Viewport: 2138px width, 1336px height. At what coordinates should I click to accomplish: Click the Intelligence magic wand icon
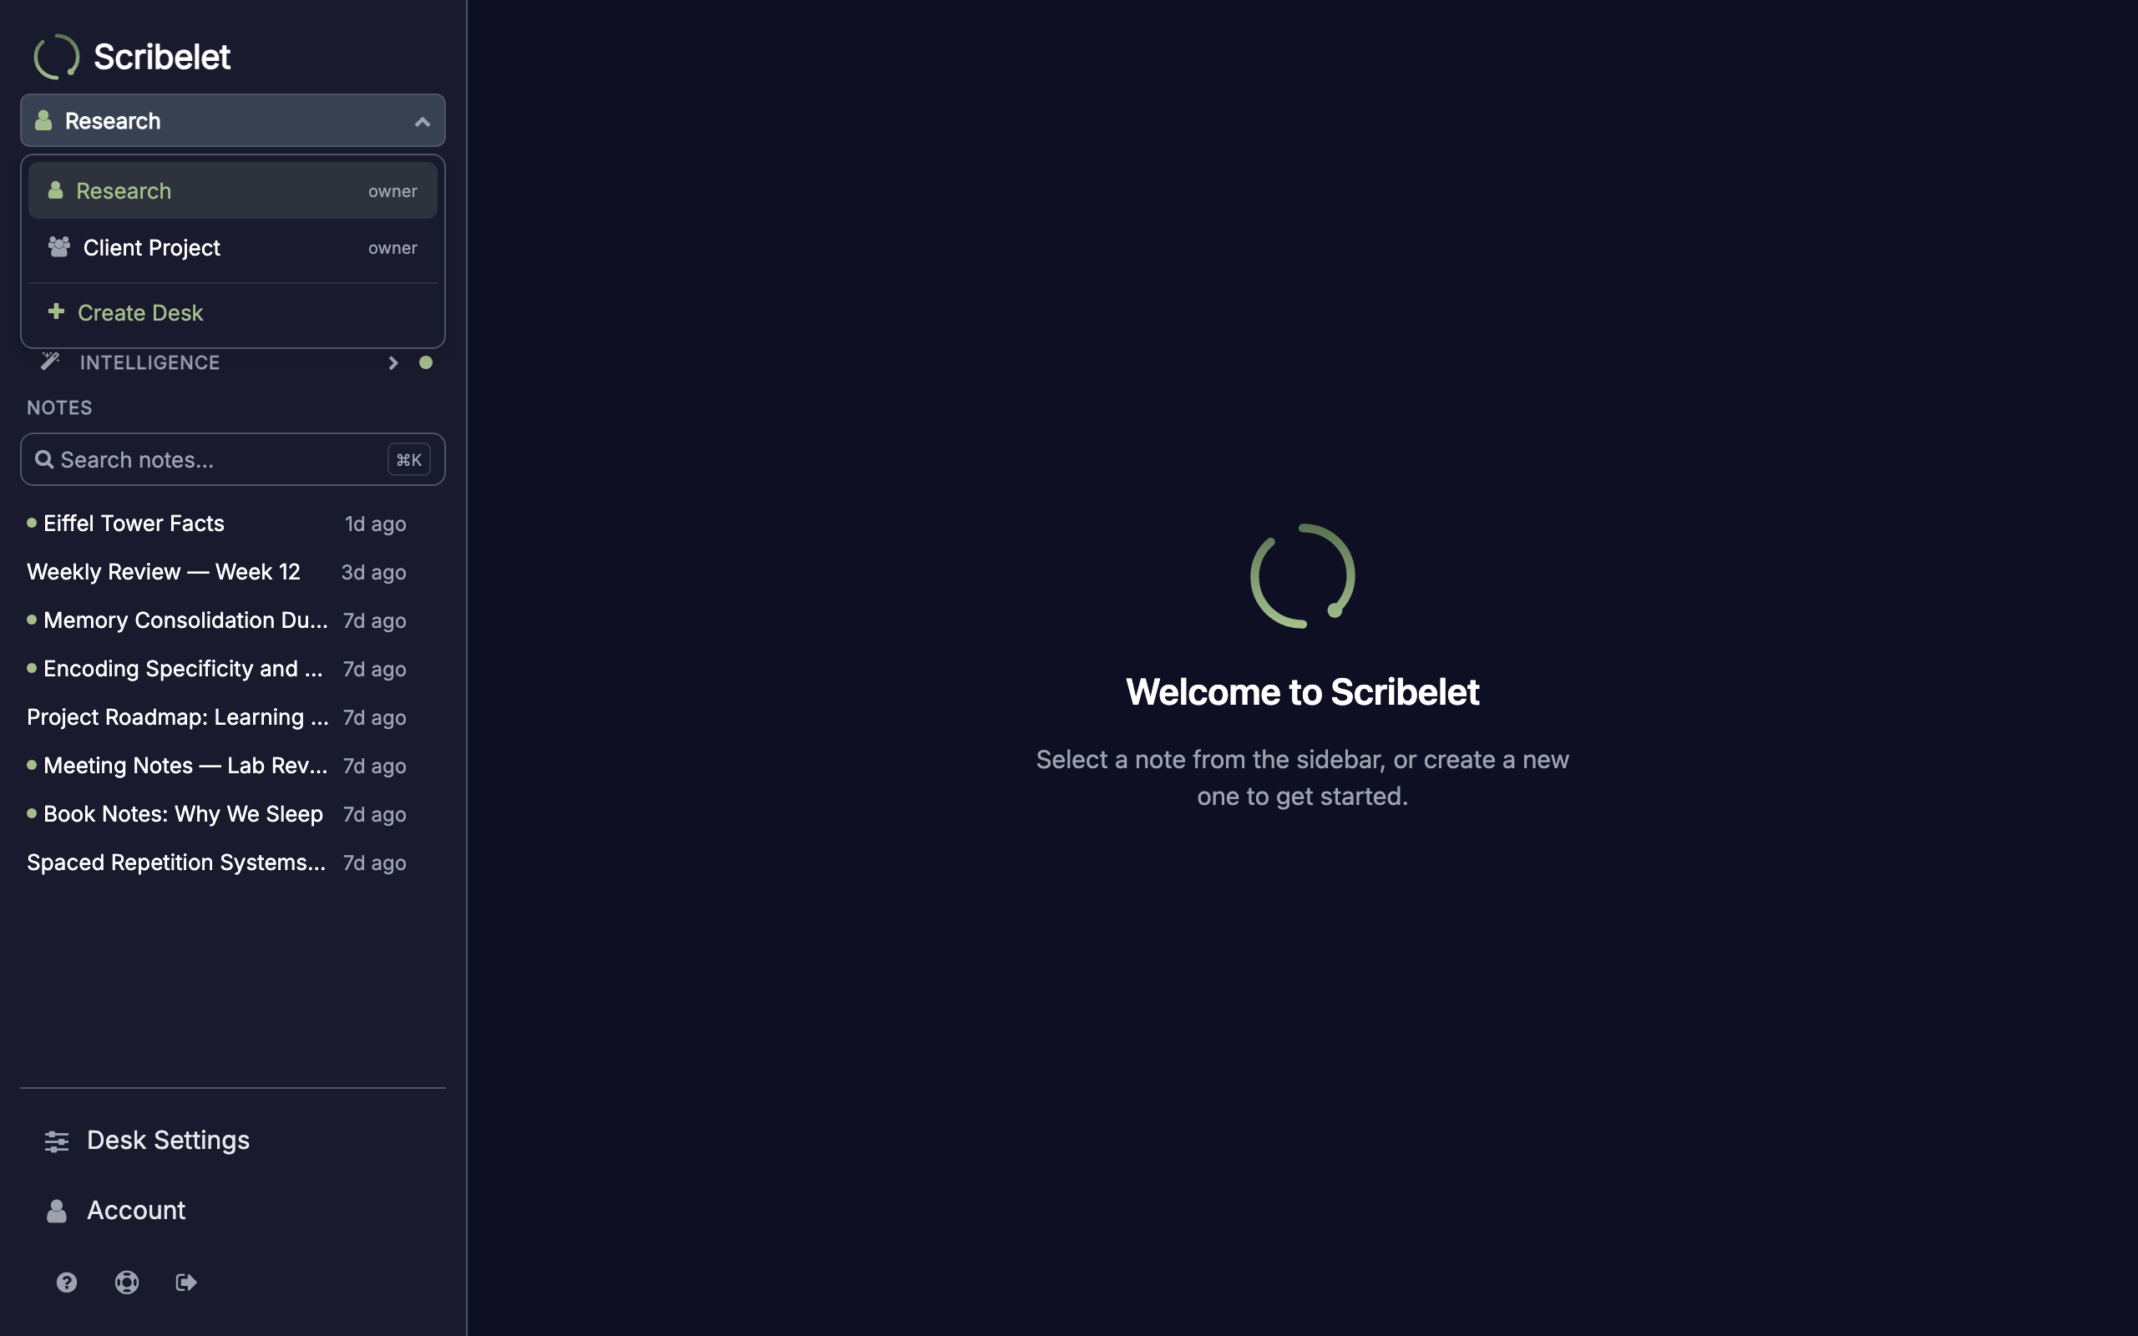click(x=50, y=362)
